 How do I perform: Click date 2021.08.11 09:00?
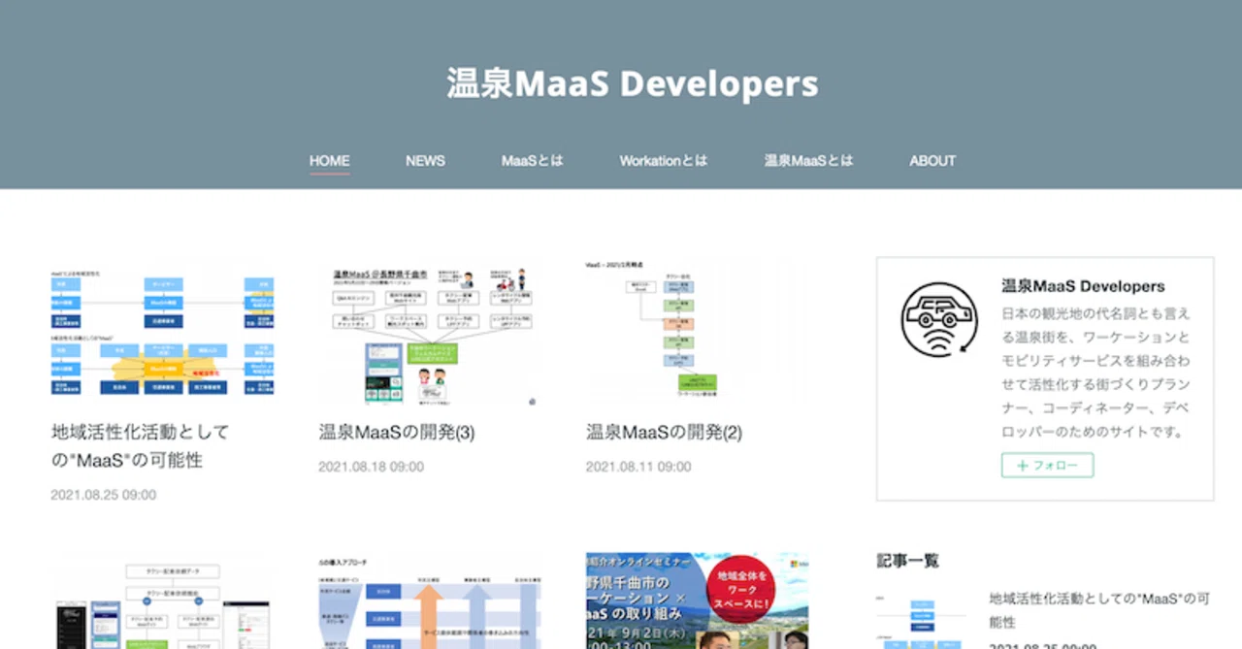point(638,467)
